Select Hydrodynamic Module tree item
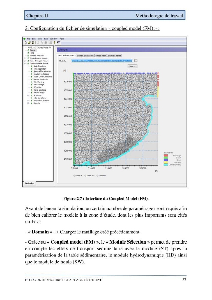The image size is (212, 300). click(x=39, y=58)
